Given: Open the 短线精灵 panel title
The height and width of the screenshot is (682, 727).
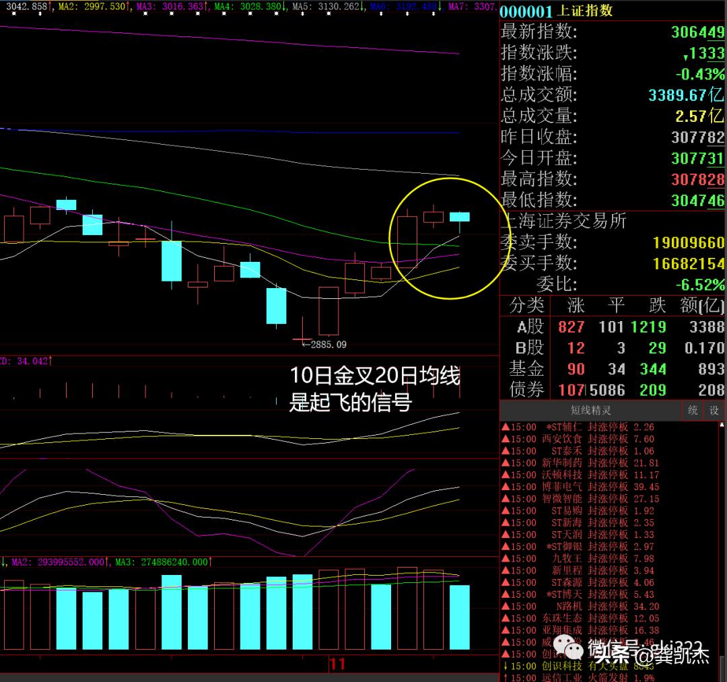Looking at the screenshot, I should point(591,410).
